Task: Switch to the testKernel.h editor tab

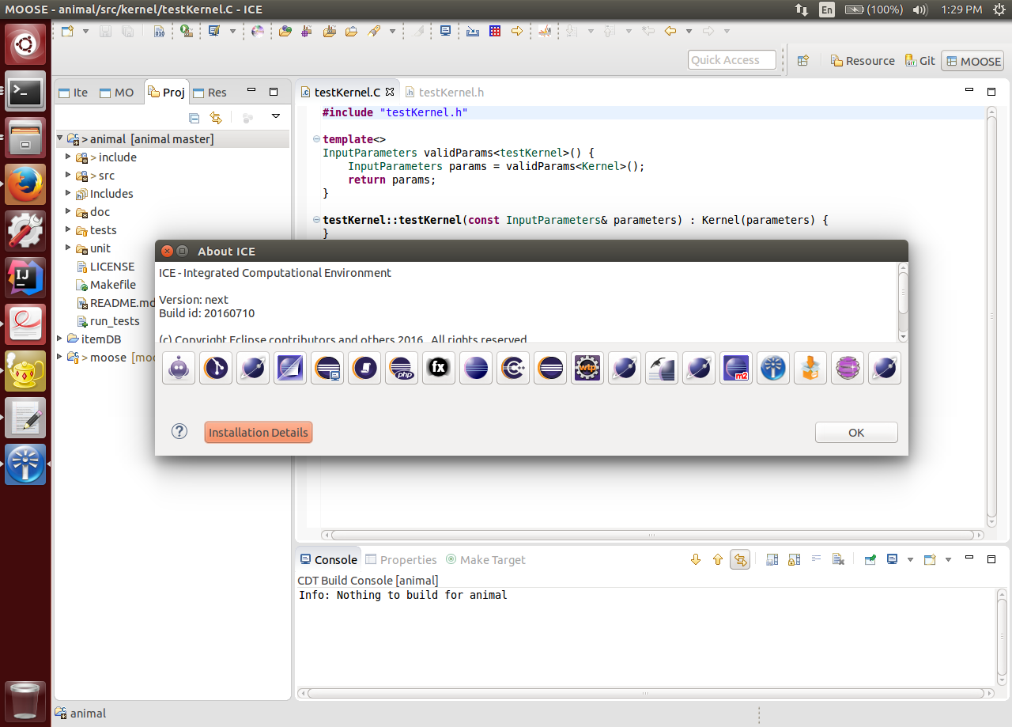Action: pyautogui.click(x=444, y=92)
